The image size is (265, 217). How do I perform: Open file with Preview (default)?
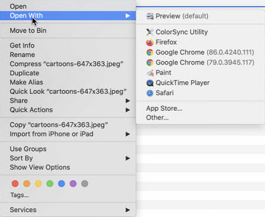coord(200,16)
